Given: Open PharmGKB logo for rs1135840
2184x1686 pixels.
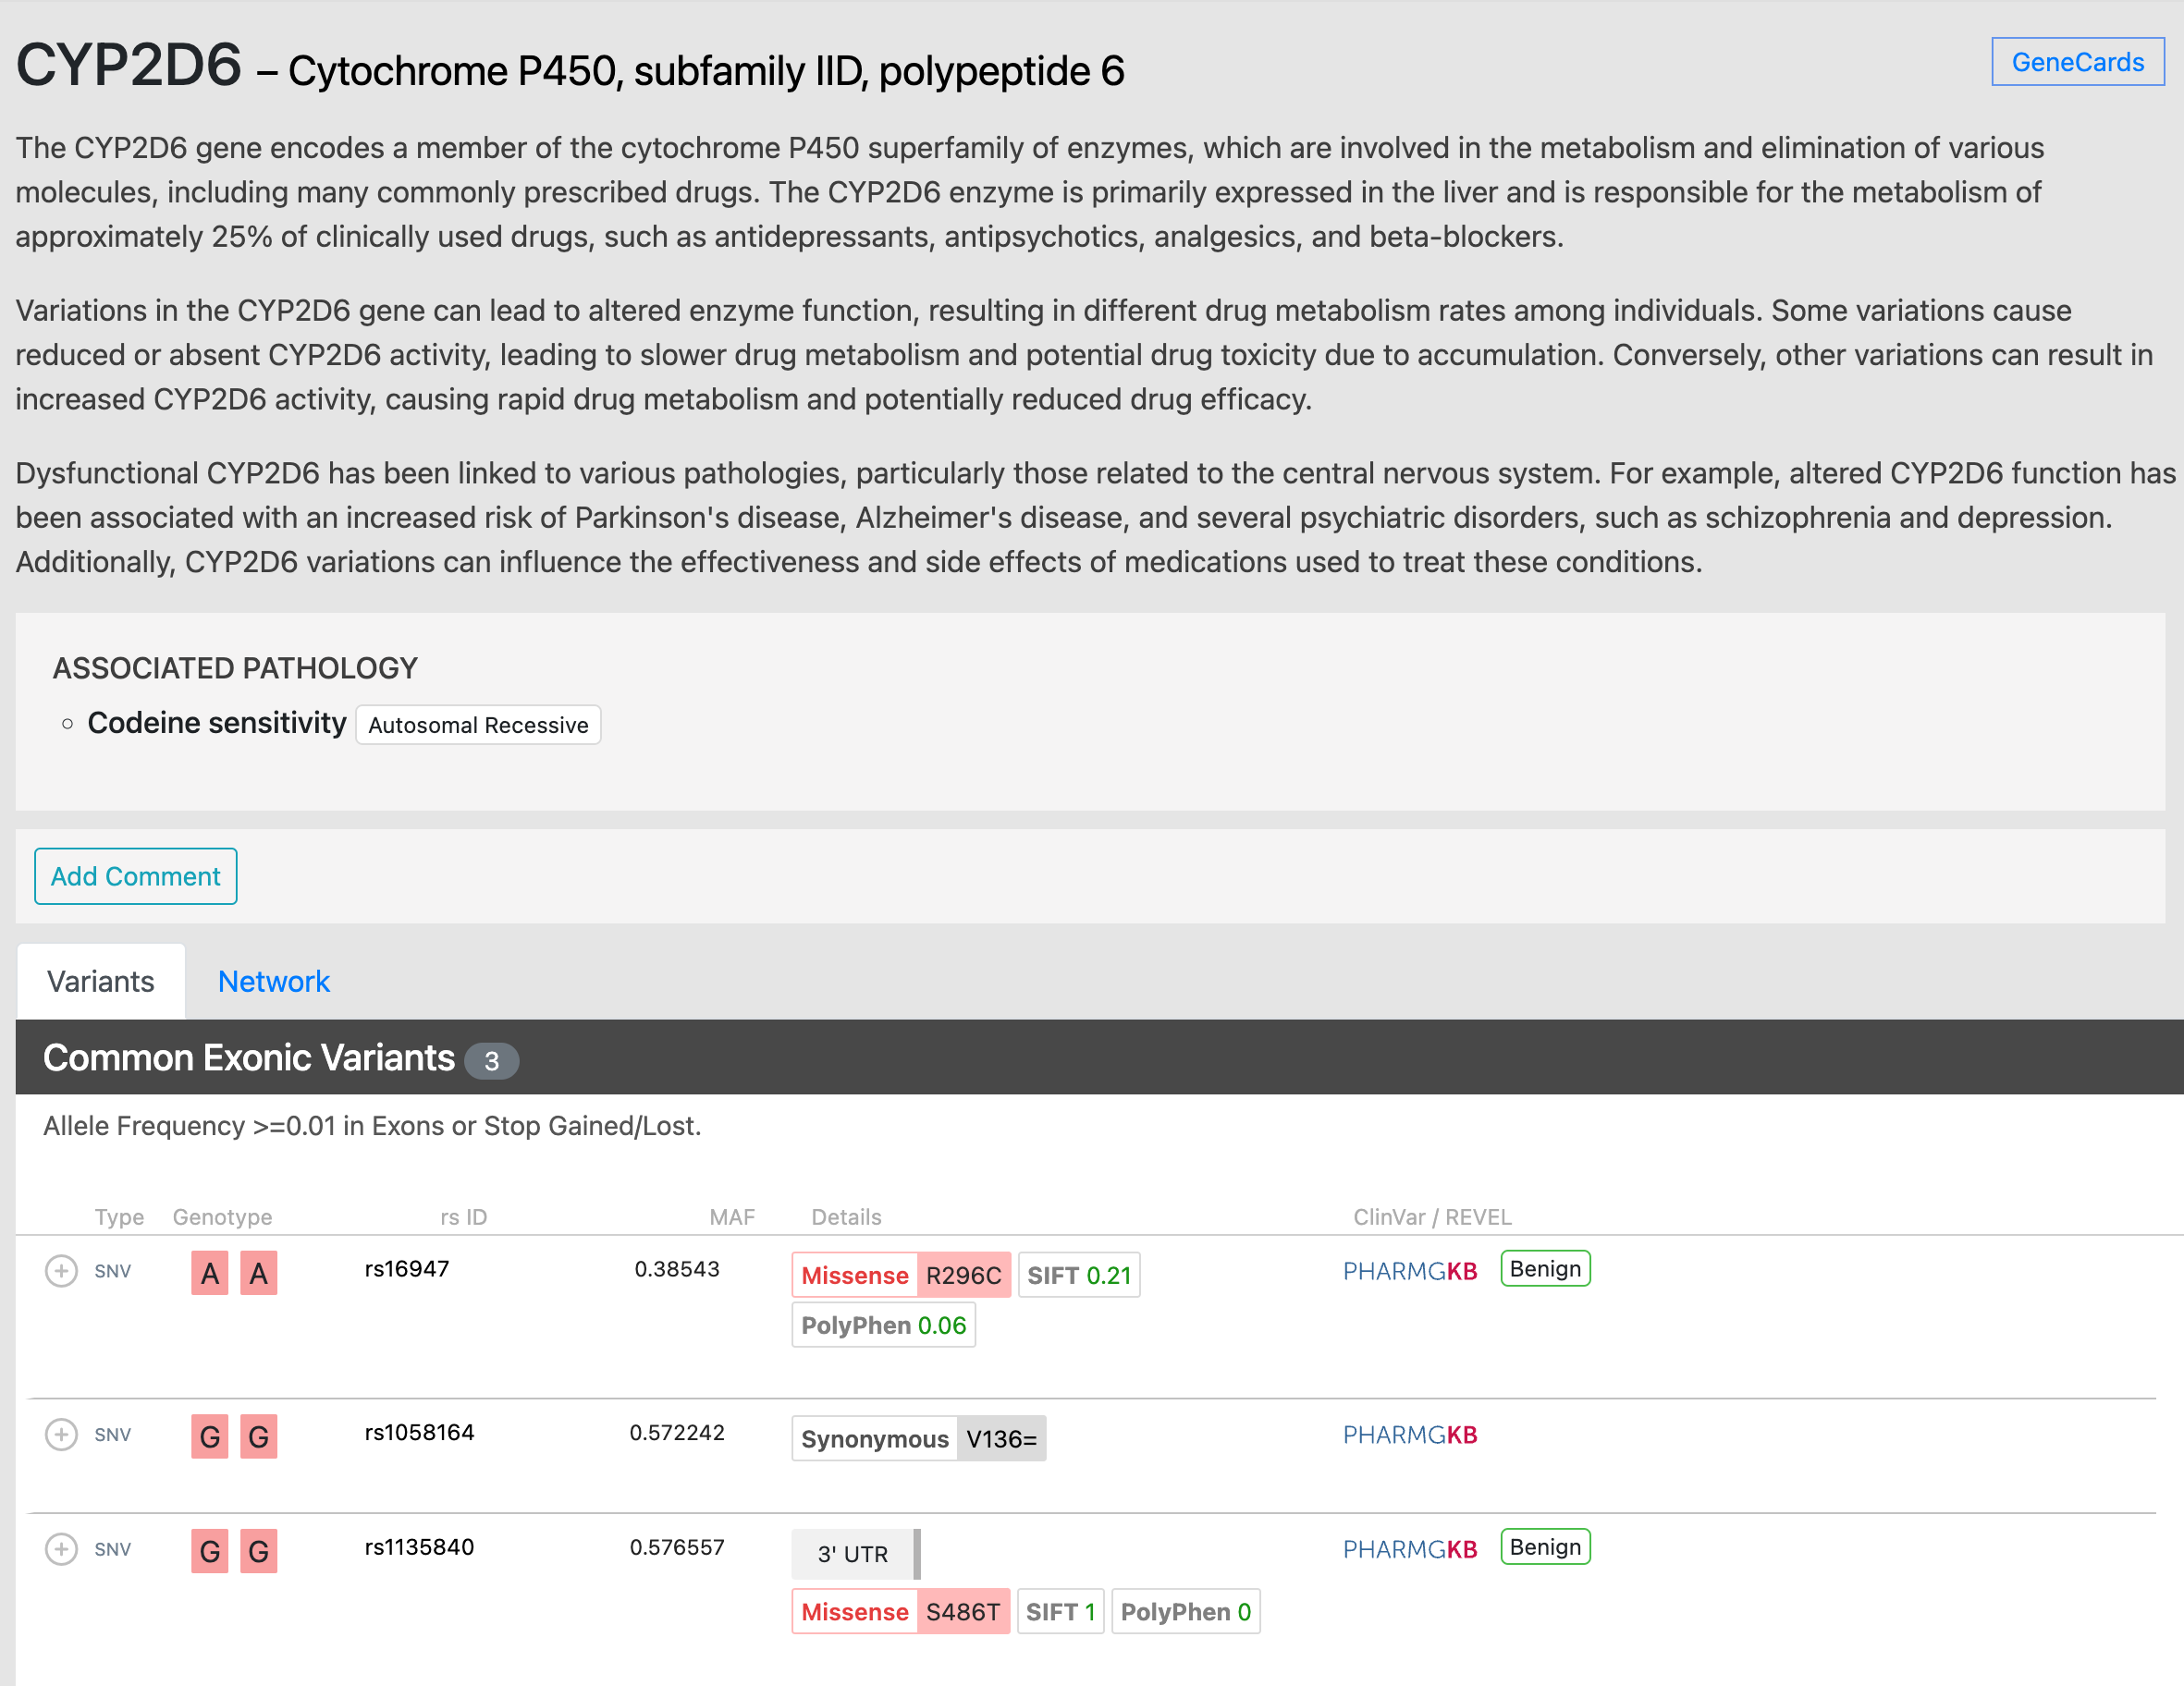Looking at the screenshot, I should tap(1409, 1549).
